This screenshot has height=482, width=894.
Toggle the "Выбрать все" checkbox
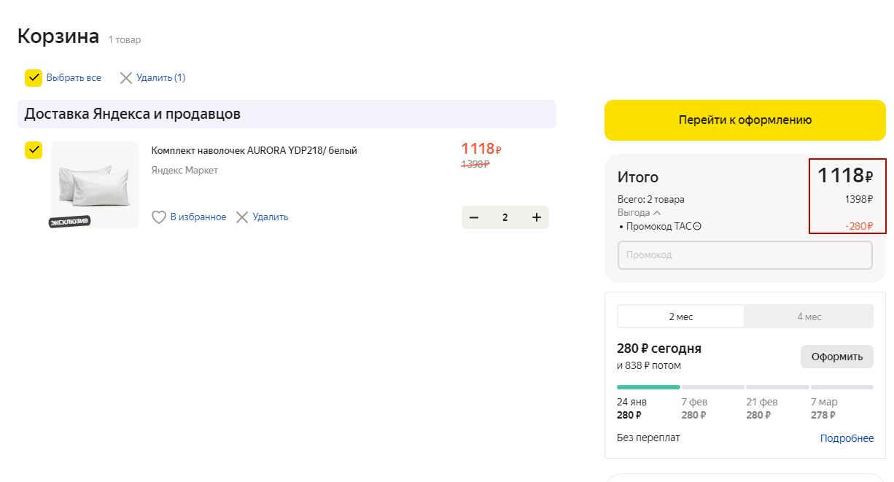34,78
